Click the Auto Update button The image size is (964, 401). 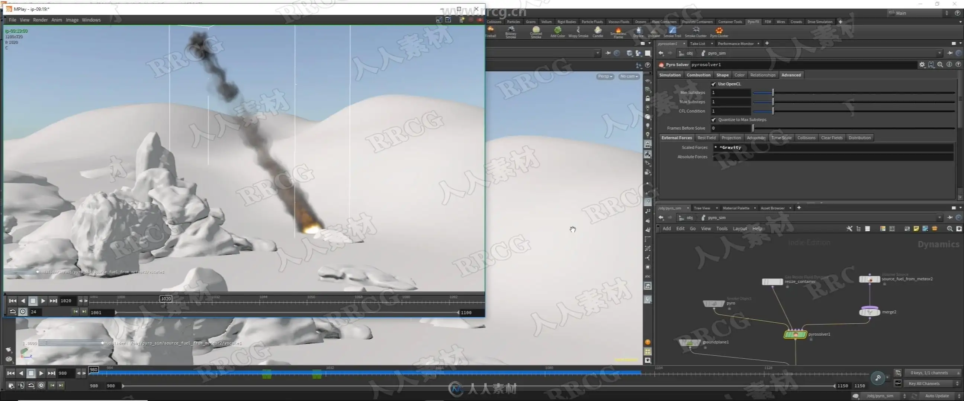[937, 396]
